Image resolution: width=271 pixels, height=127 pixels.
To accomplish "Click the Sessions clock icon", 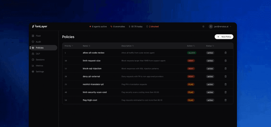I will coord(33,60).
